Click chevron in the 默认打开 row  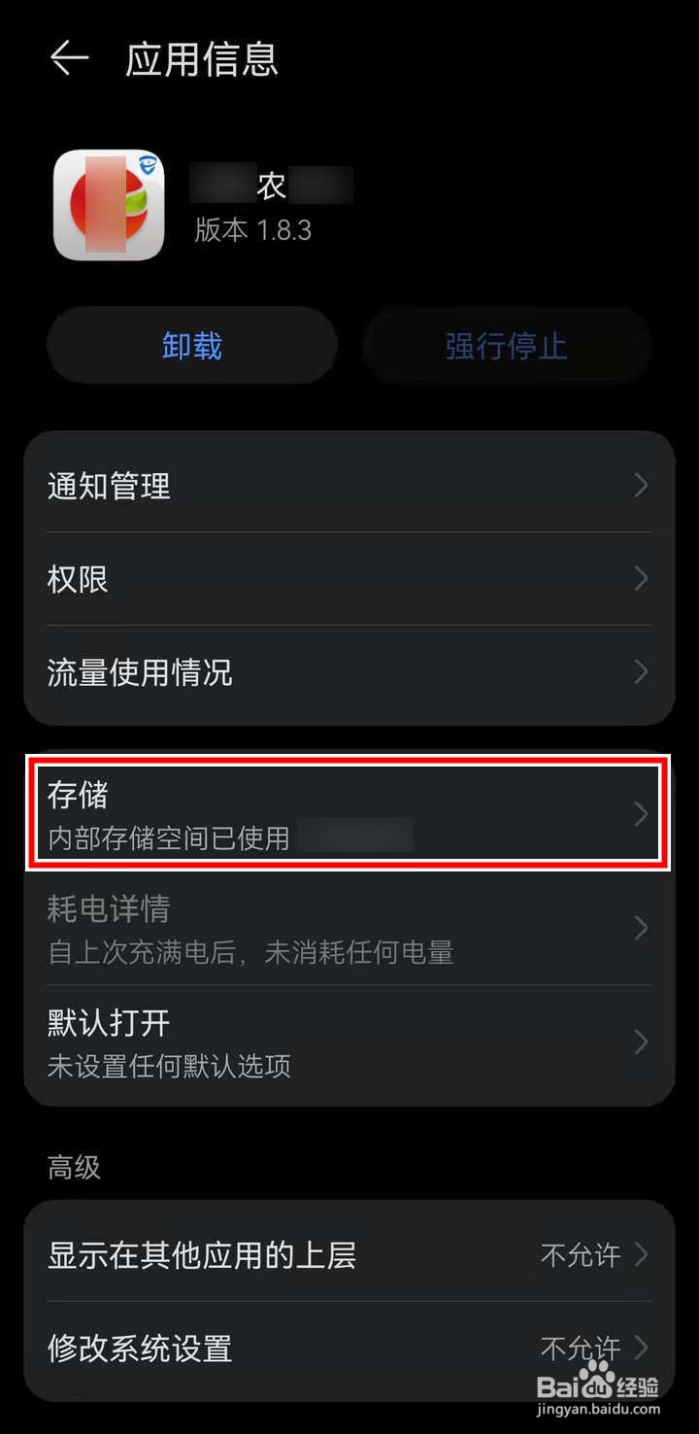pyautogui.click(x=641, y=1042)
